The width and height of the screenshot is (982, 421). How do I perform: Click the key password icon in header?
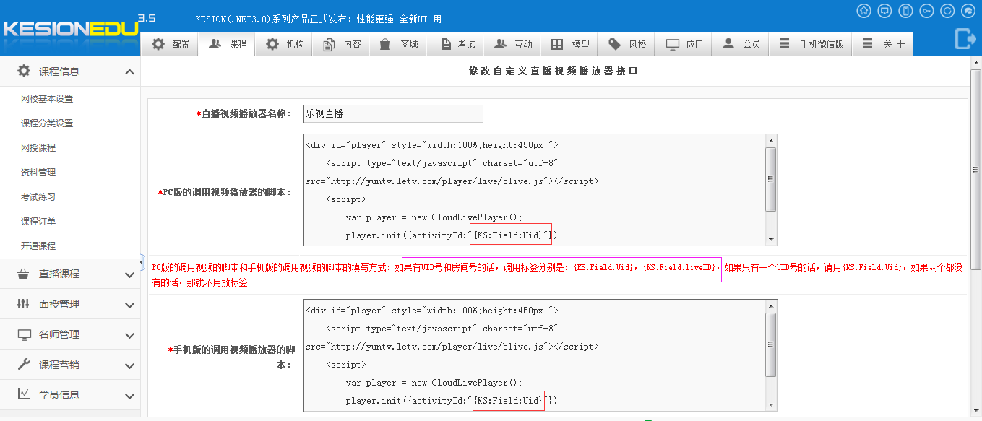coord(926,11)
